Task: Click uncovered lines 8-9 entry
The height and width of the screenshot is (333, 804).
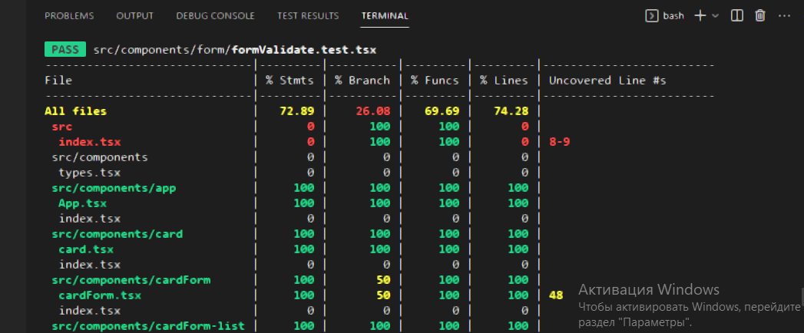Action: pyautogui.click(x=559, y=142)
